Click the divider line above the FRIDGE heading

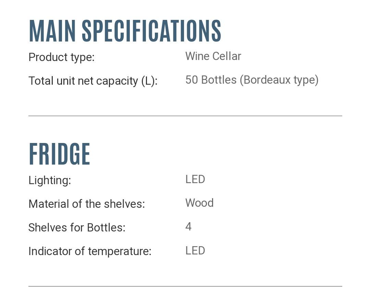[185, 116]
